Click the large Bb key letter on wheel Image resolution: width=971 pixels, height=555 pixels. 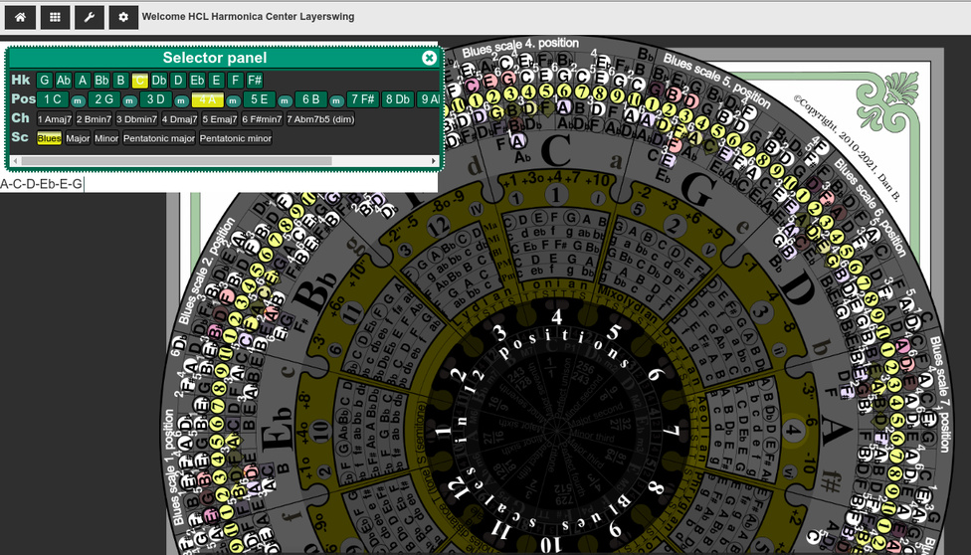(317, 293)
